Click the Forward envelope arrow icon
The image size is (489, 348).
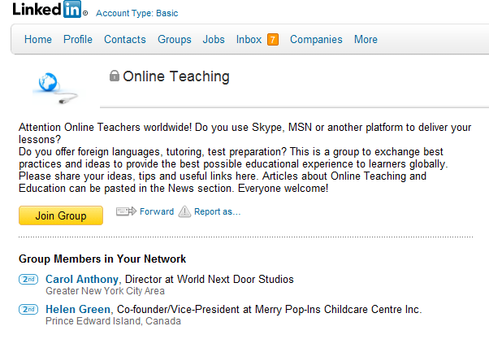(x=126, y=211)
